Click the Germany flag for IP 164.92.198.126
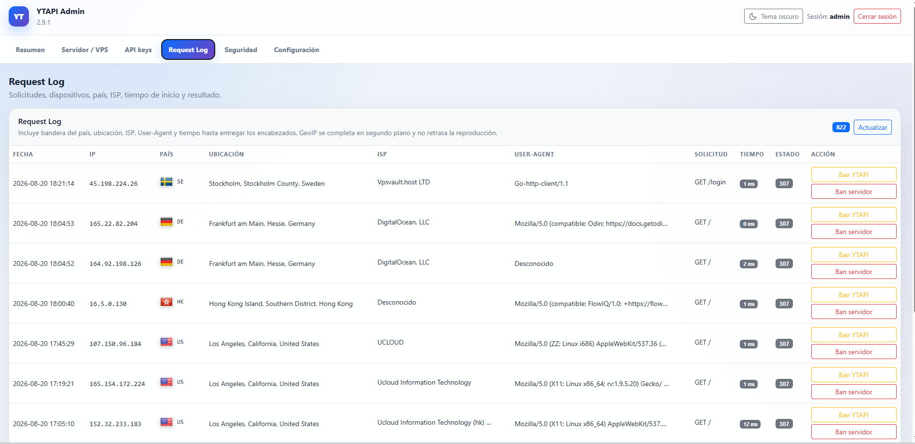Image resolution: width=915 pixels, height=444 pixels. 166,262
